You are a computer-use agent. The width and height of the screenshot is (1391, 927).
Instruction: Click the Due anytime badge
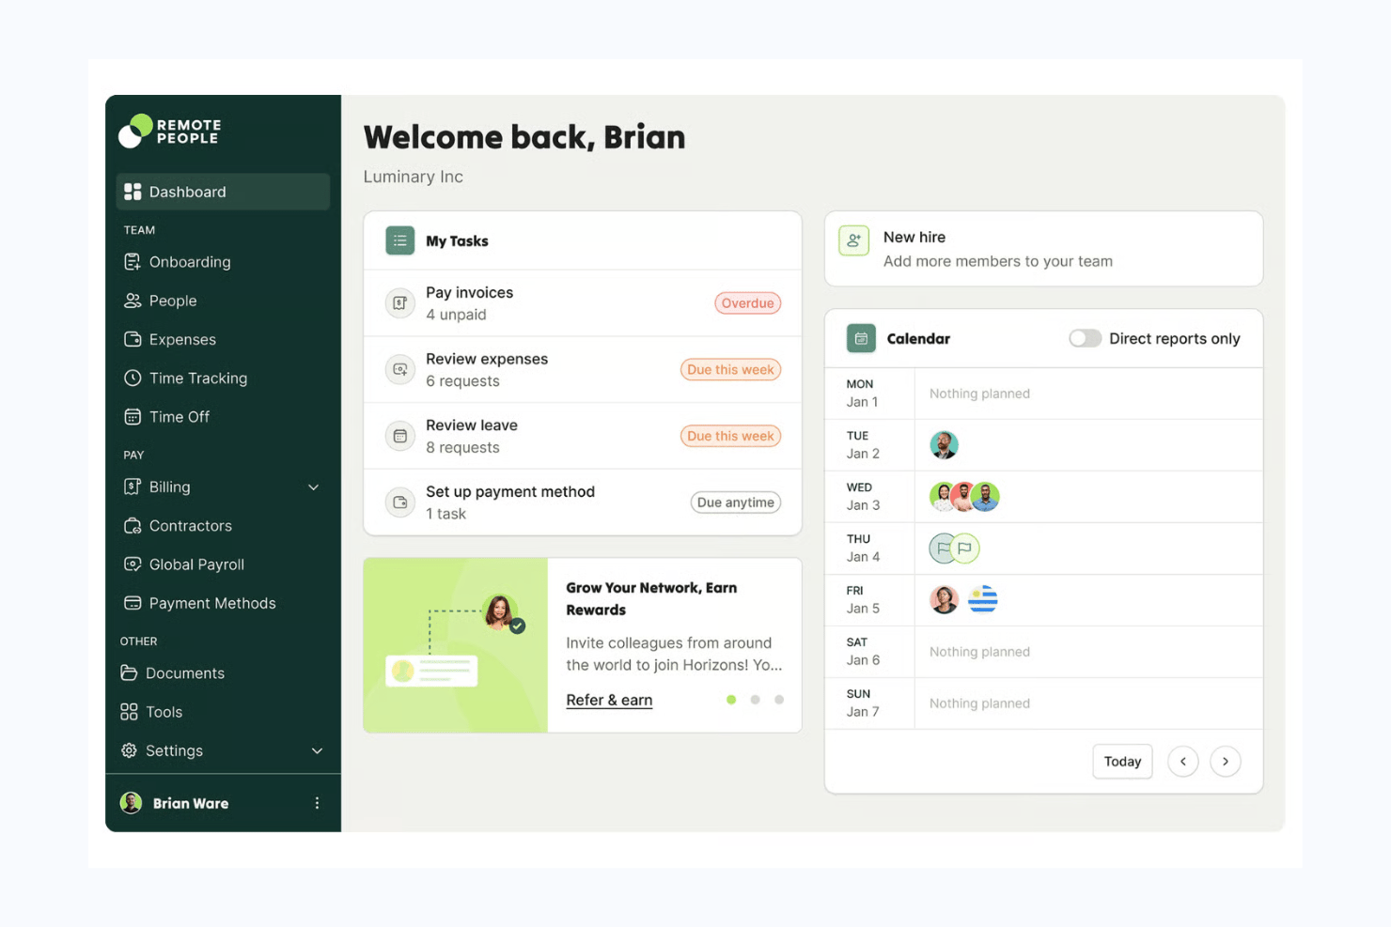click(736, 502)
